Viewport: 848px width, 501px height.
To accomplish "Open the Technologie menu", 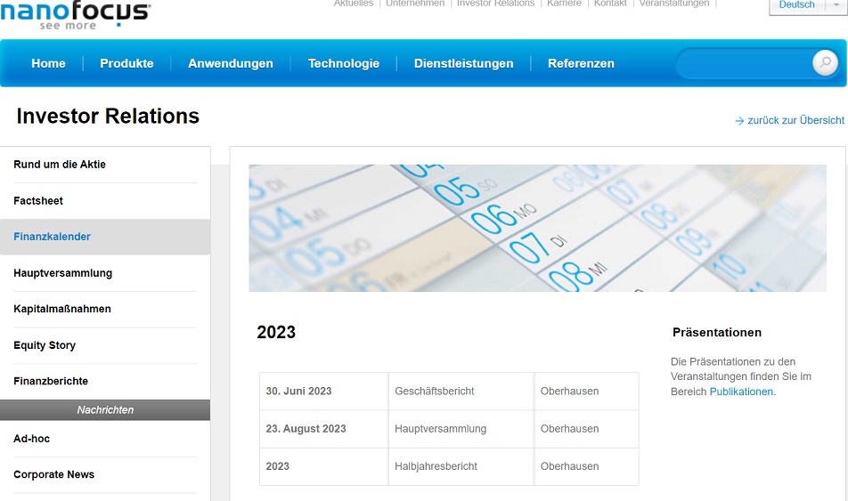I will 344,63.
